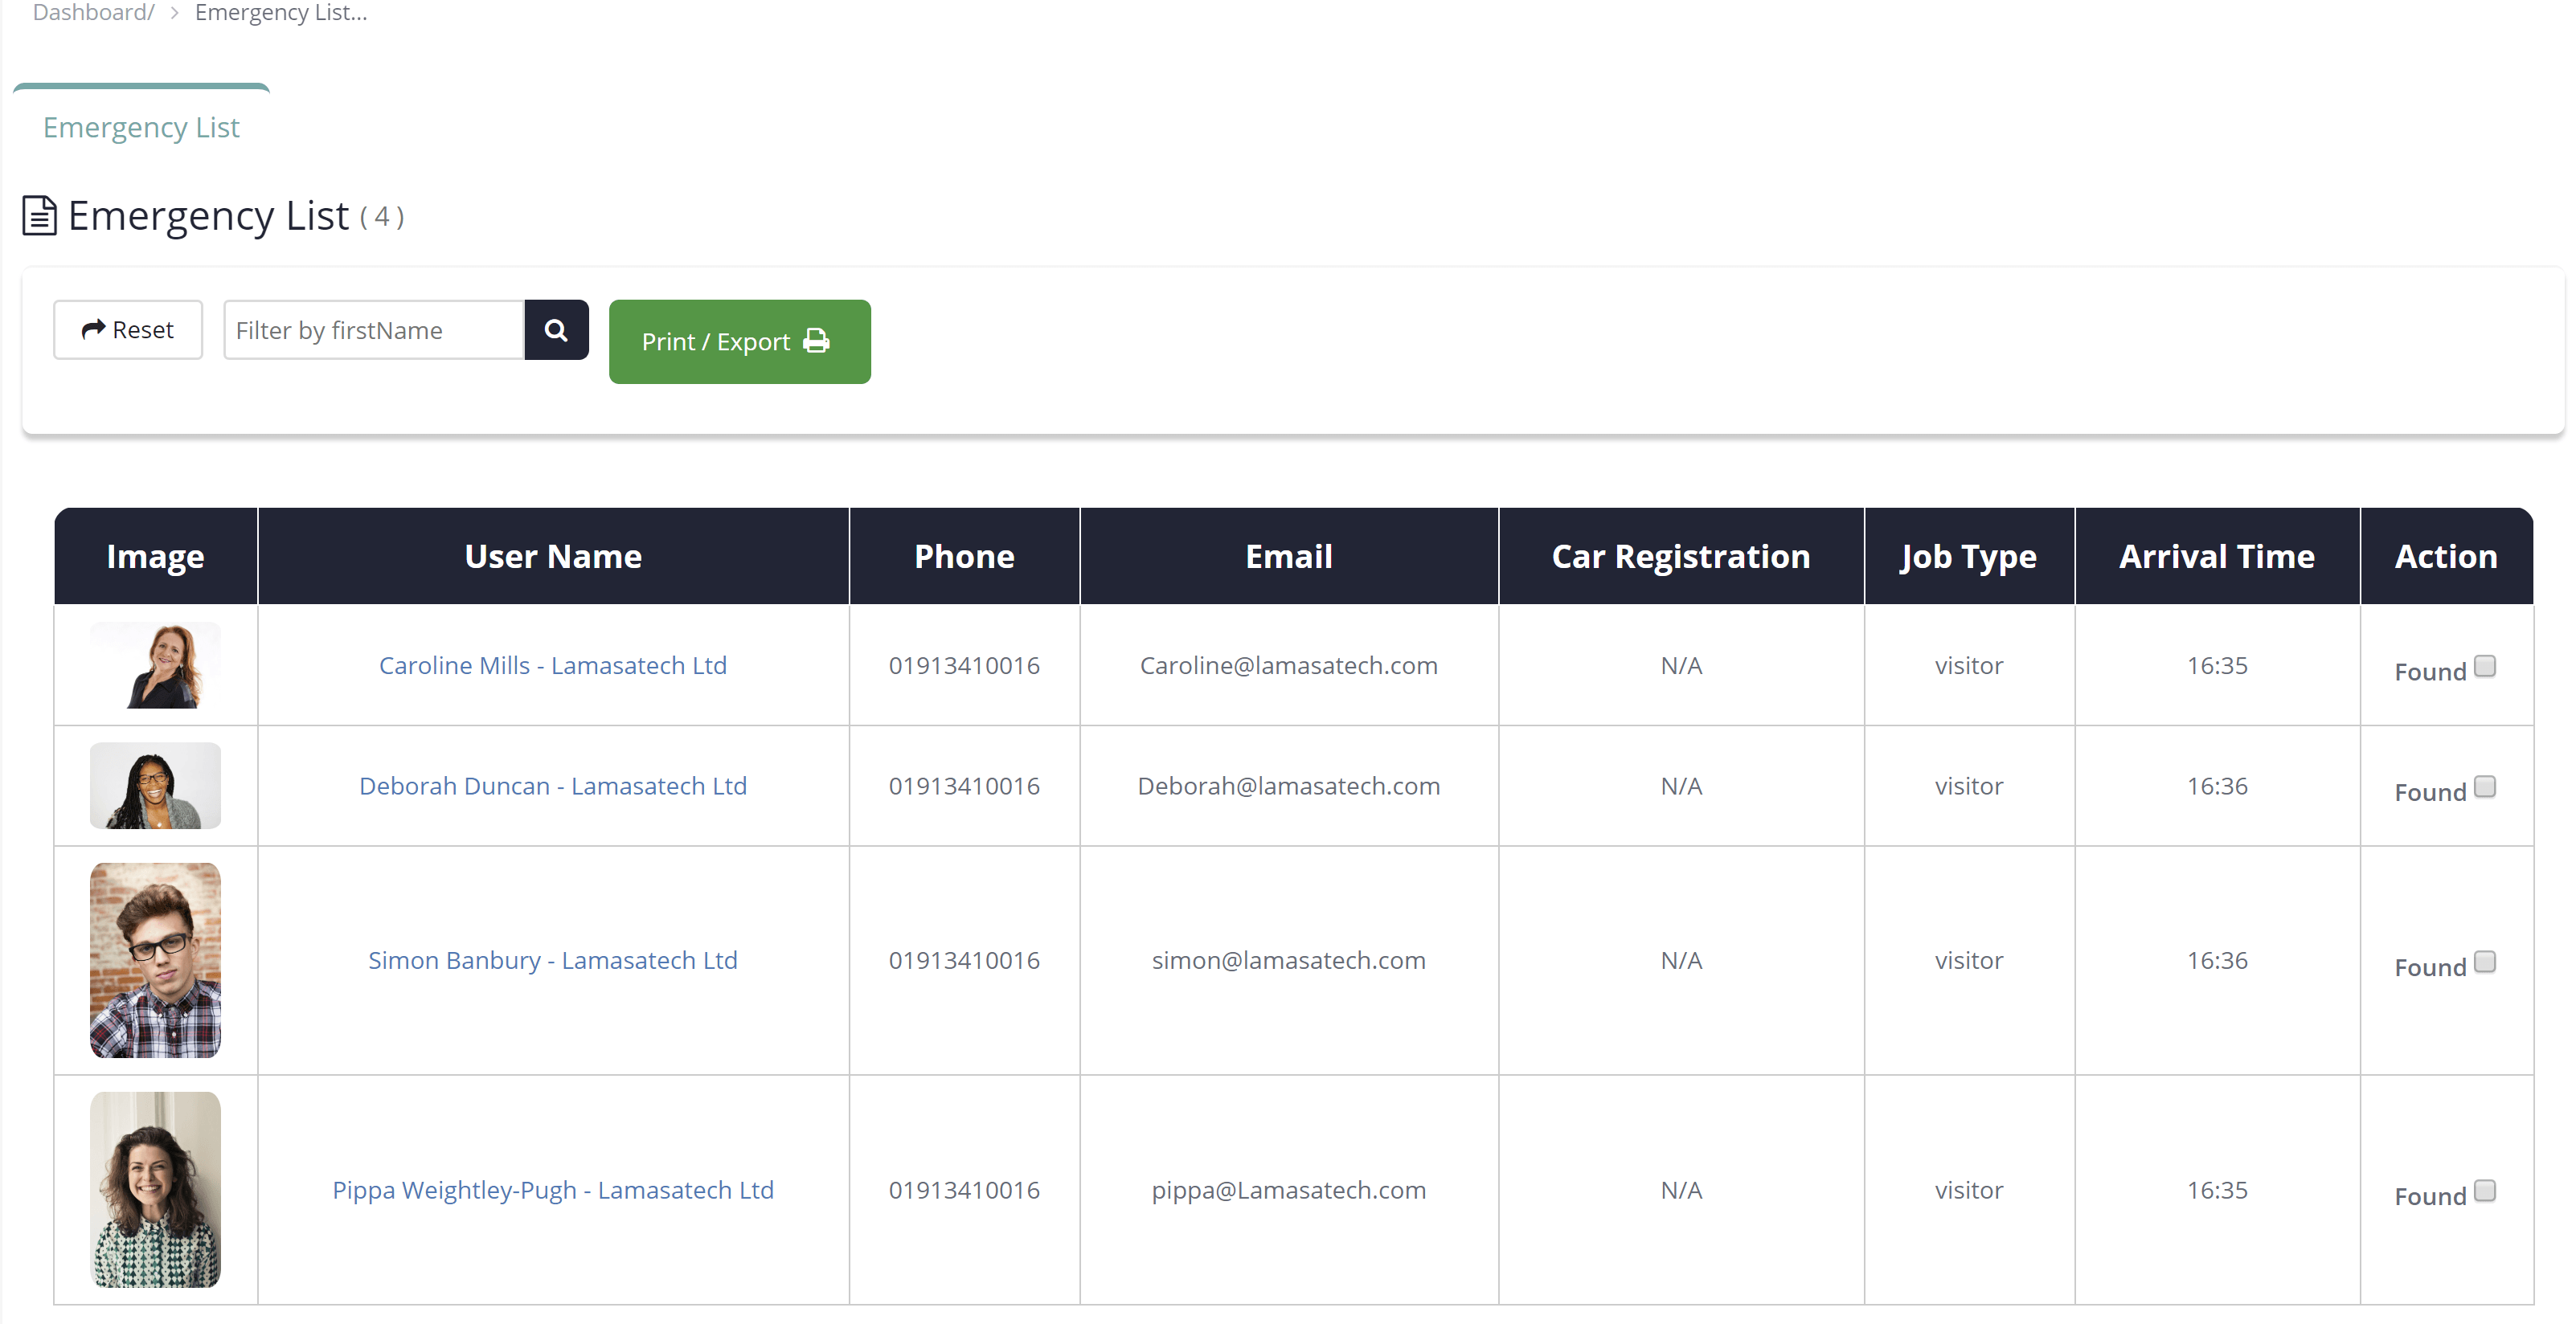Open Caroline Mills - Lamasatech Ltd profile
The width and height of the screenshot is (2576, 1324).
[x=553, y=665]
